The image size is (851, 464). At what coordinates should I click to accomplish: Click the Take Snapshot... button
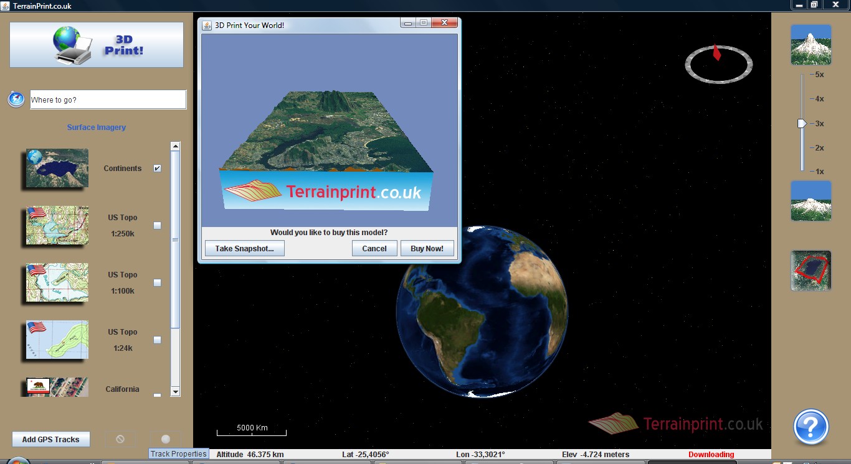tap(244, 248)
